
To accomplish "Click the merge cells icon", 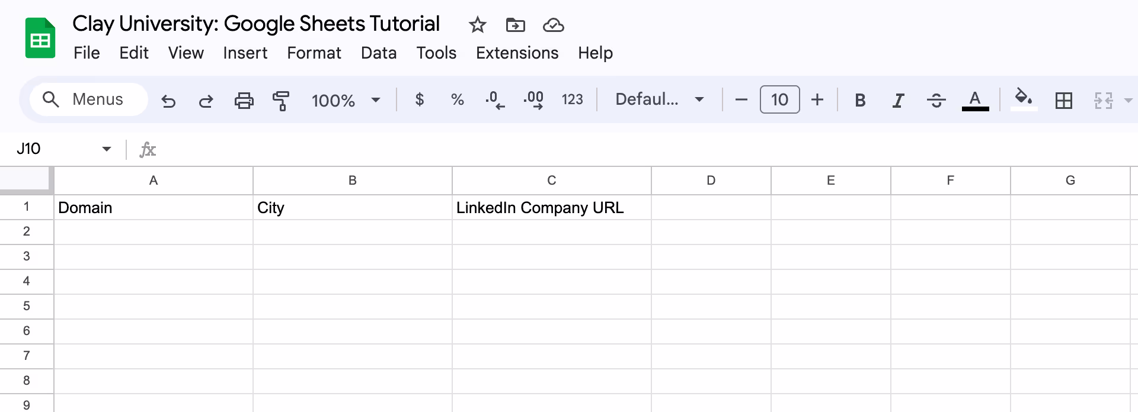I will pos(1103,100).
